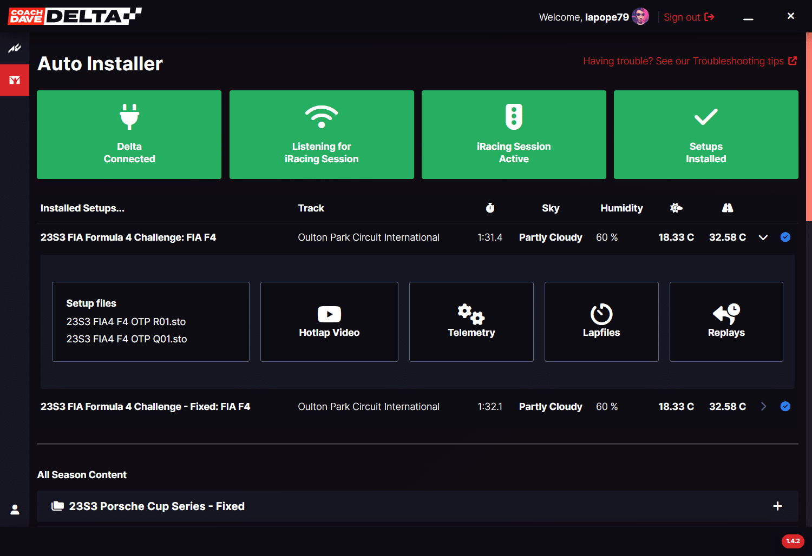Click the Sign out arrow icon
The image size is (812, 556).
[x=709, y=17]
